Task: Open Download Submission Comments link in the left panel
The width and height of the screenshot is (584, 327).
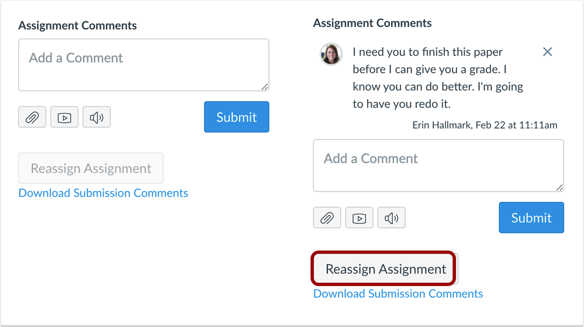Action: [x=103, y=193]
